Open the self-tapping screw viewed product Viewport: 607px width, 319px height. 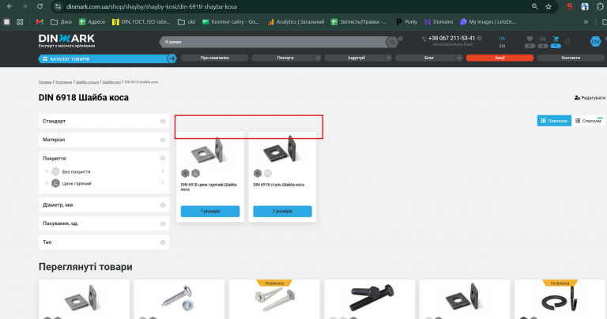[179, 299]
